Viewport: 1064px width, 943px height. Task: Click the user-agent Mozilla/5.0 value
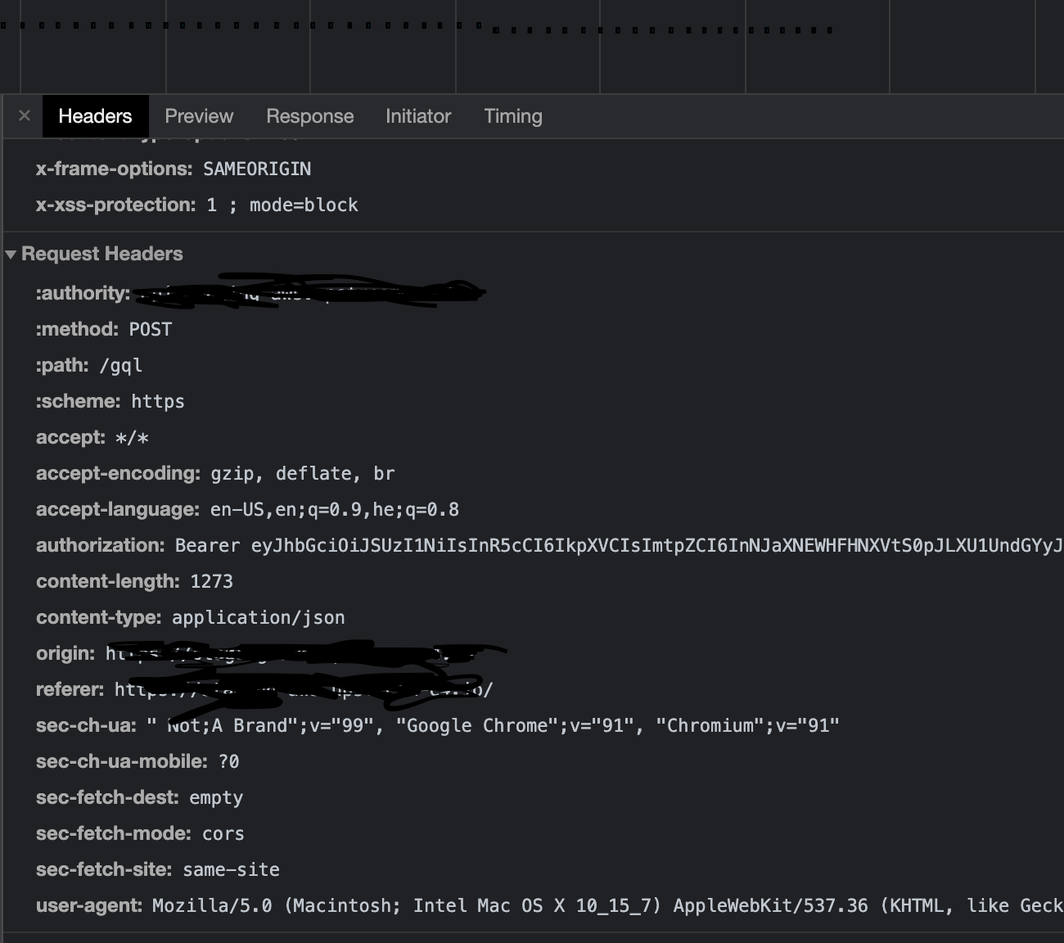(x=608, y=906)
